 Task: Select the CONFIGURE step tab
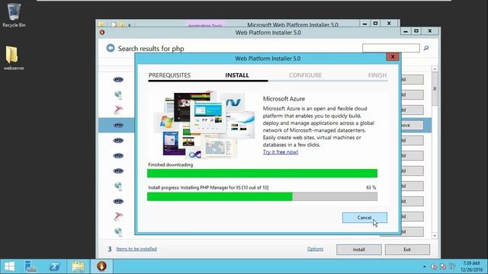[x=305, y=75]
